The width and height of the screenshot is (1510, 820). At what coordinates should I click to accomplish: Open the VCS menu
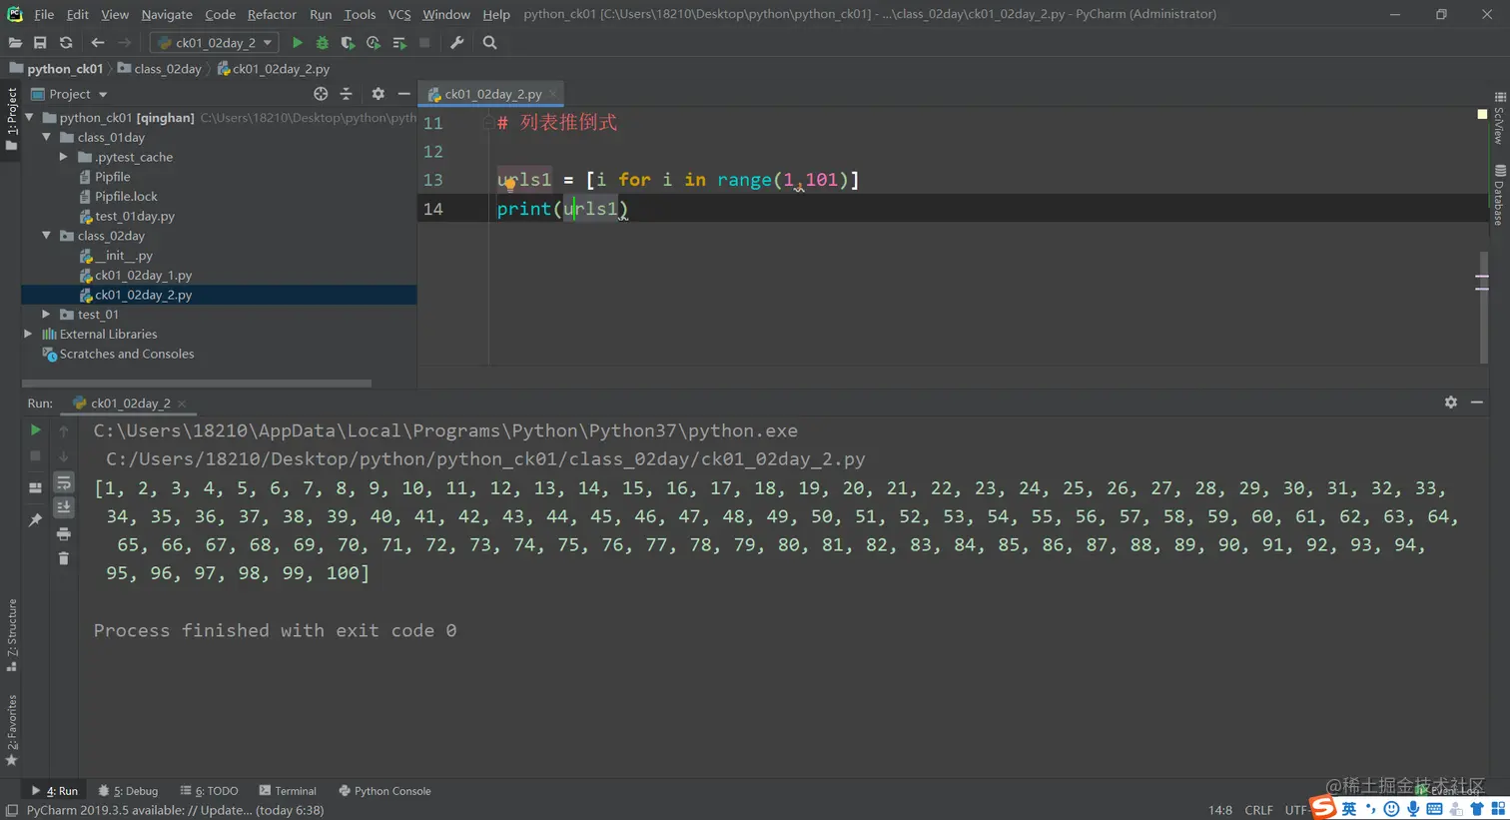coord(399,14)
